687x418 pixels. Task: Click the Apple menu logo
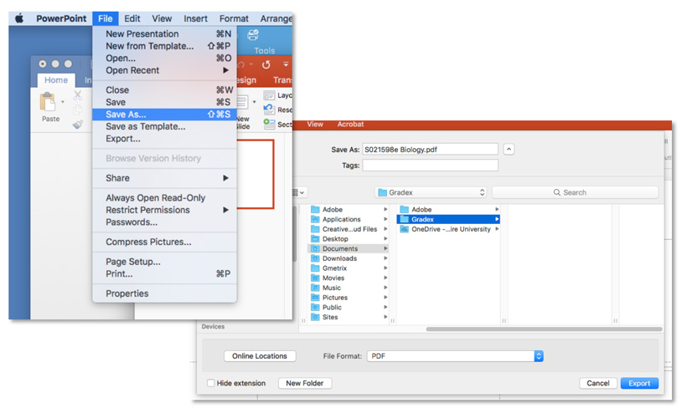(19, 18)
